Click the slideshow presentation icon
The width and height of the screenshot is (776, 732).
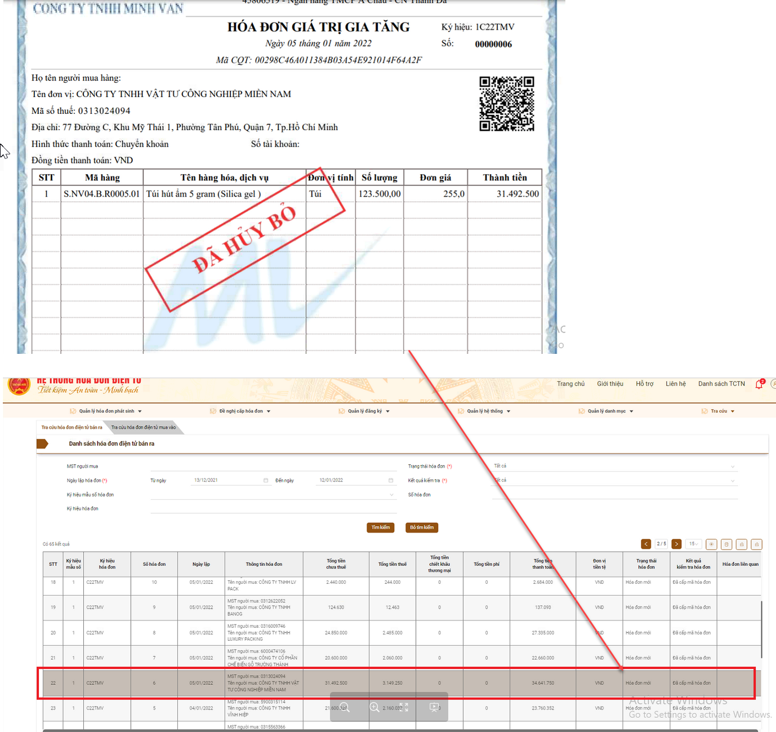pyautogui.click(x=434, y=707)
